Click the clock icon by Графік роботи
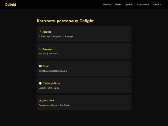168x126 pixels. [40, 83]
